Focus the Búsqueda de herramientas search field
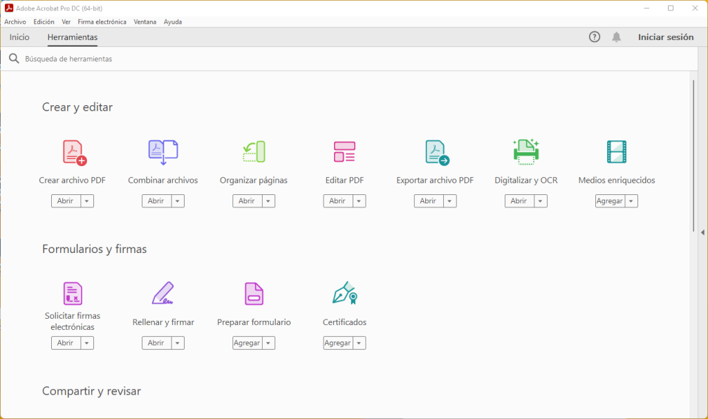The height and width of the screenshot is (419, 708). pyautogui.click(x=348, y=59)
